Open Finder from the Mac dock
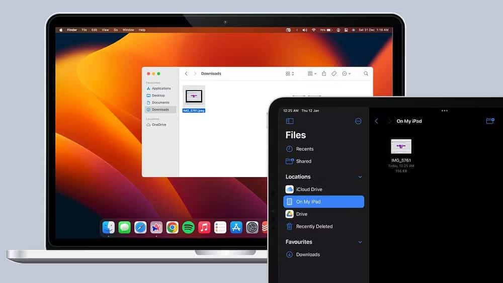Screen dimensions: 503x283 [x=109, y=227]
